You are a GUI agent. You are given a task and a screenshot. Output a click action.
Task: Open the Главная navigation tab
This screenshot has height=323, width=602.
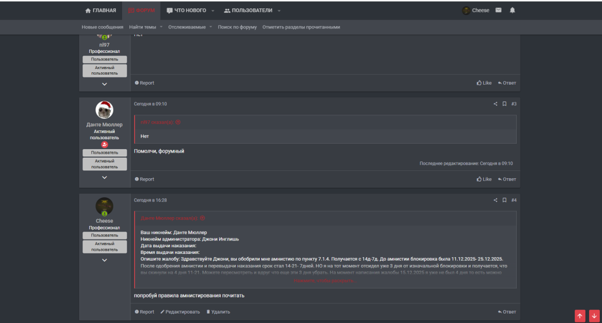click(x=100, y=11)
